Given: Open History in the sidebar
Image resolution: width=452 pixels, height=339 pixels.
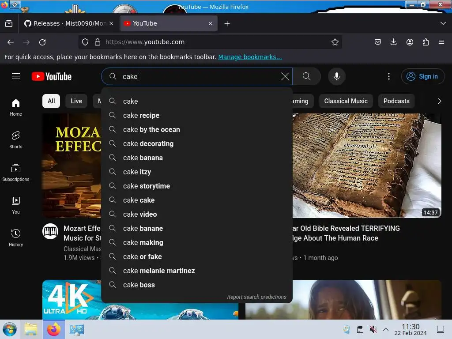Looking at the screenshot, I should (x=16, y=238).
